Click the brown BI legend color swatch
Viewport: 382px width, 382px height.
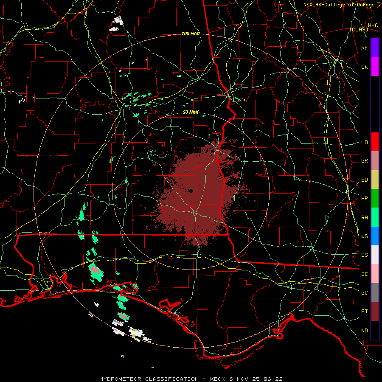[x=375, y=312]
